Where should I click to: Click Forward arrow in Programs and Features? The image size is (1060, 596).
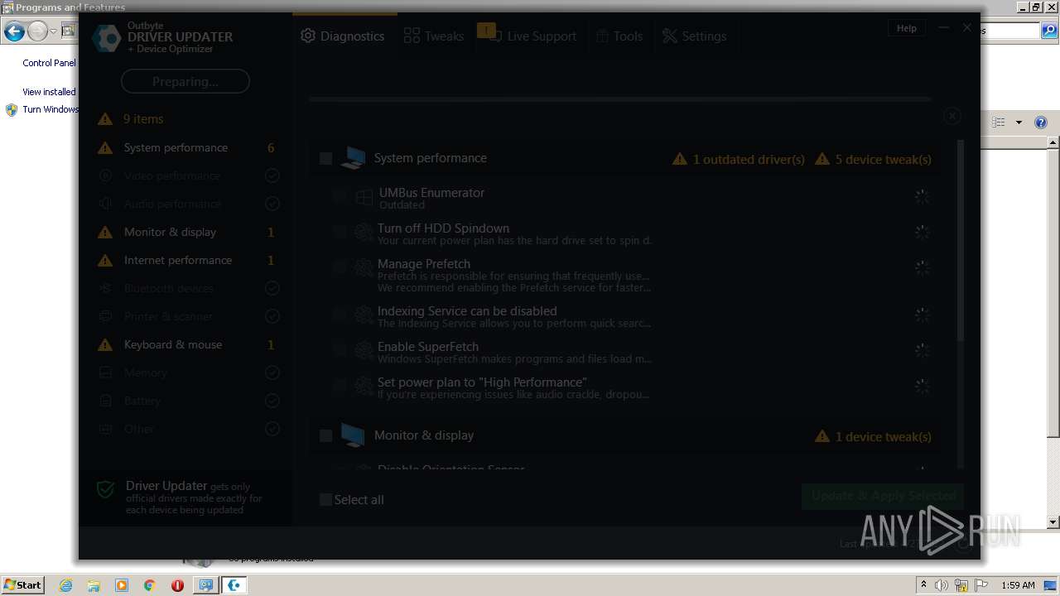37,31
